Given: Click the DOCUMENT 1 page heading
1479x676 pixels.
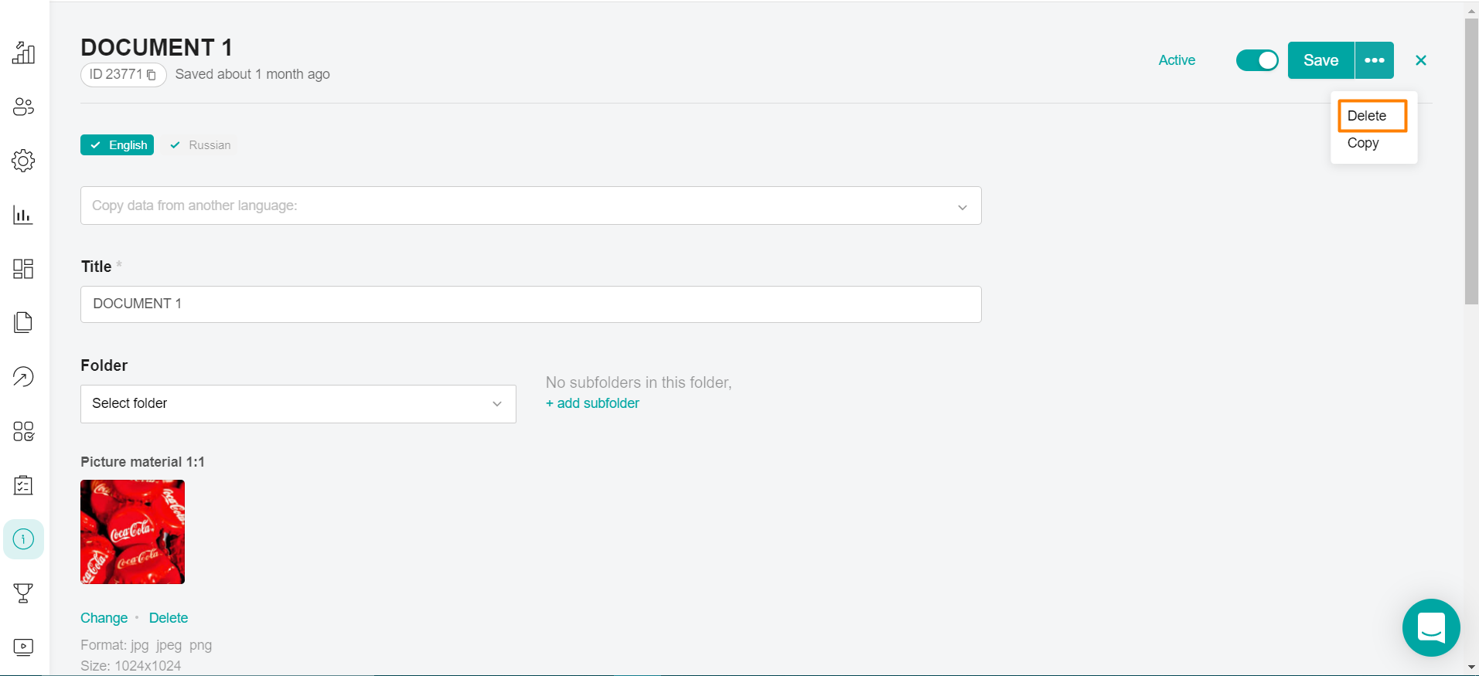Looking at the screenshot, I should click(x=156, y=48).
